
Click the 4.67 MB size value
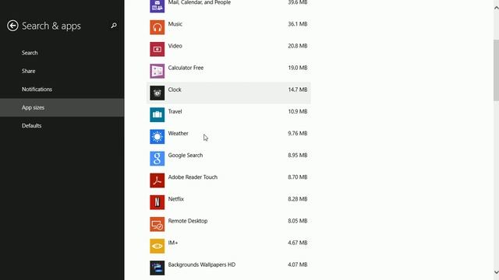pos(298,243)
